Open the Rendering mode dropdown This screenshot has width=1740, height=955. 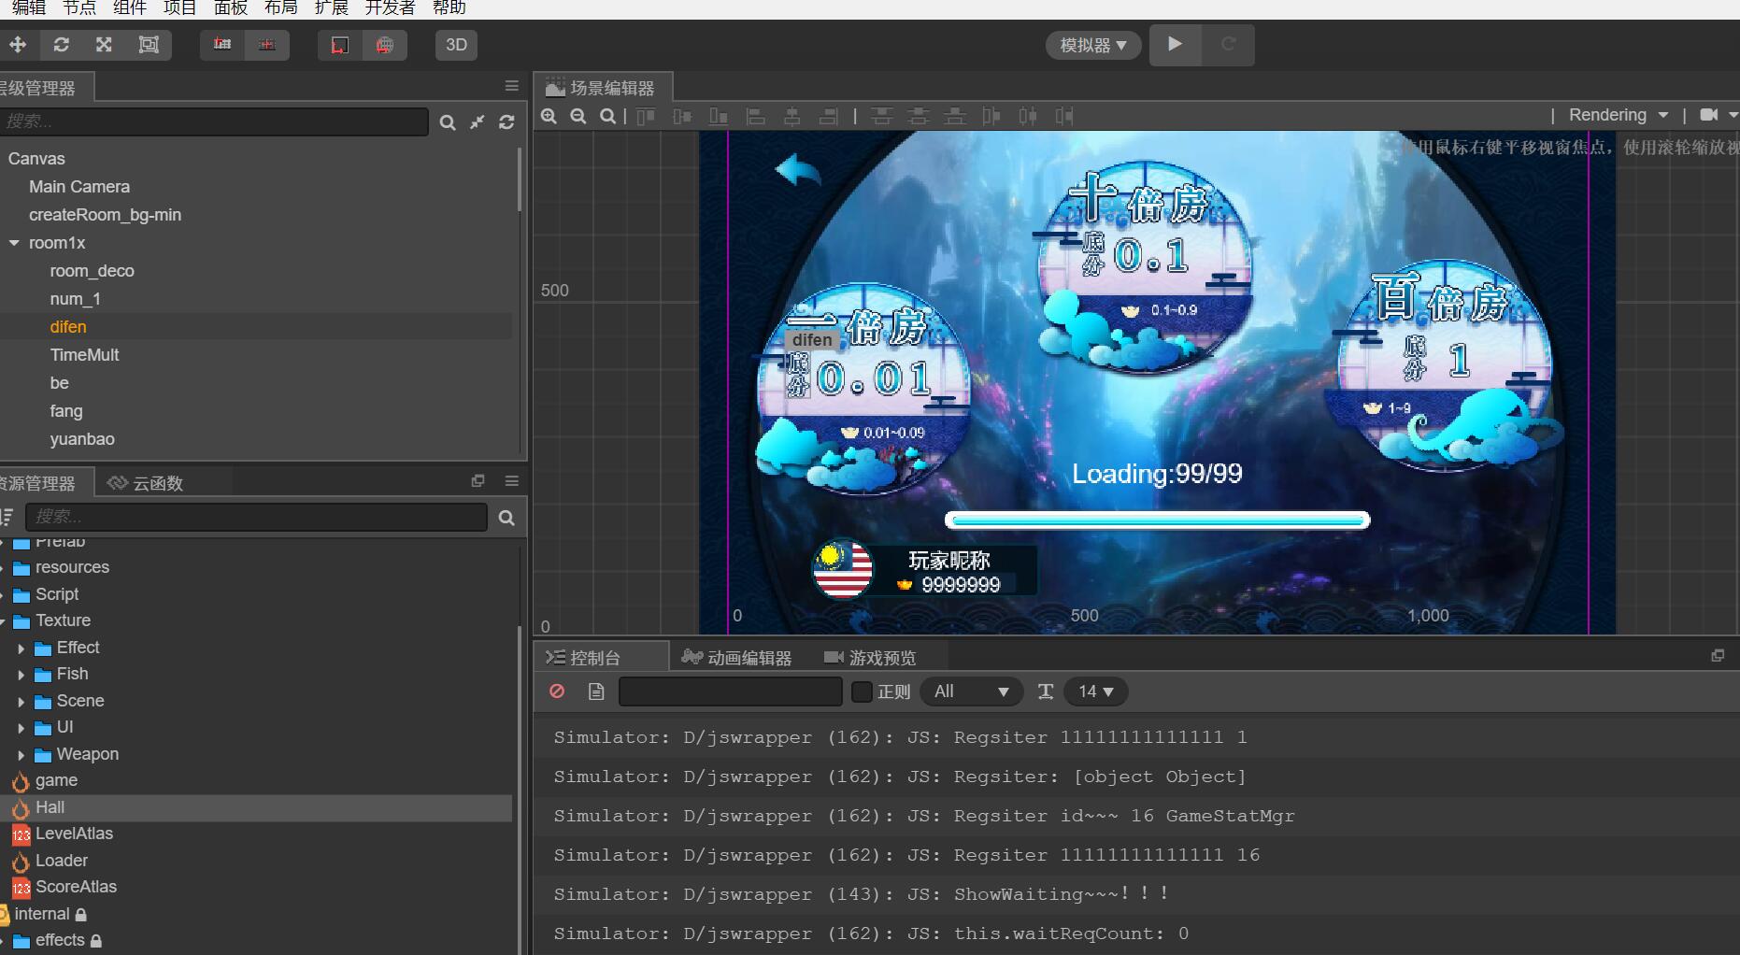[1619, 115]
